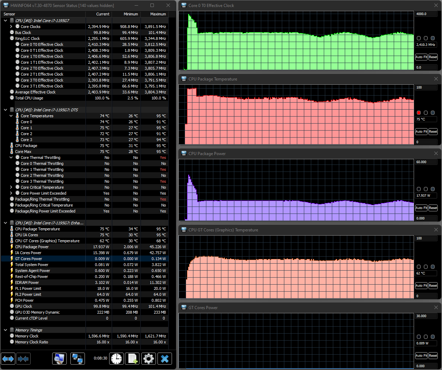
Task: Expand the Core Critical Temperature row
Action: click(x=11, y=187)
